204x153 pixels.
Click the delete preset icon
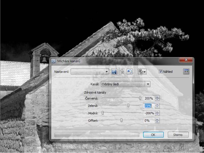[x=122, y=72]
